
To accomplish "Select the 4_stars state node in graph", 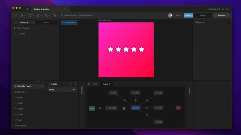I will (159, 108).
